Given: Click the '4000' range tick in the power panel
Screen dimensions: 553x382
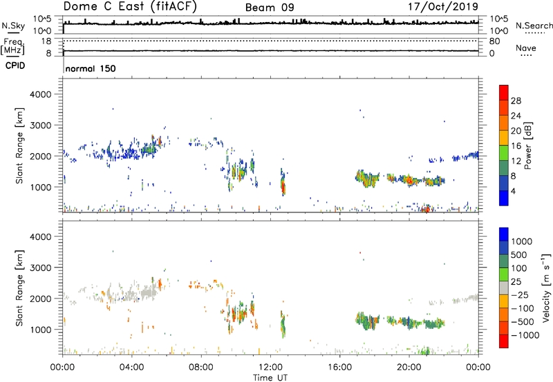Looking at the screenshot, I should tap(40, 94).
